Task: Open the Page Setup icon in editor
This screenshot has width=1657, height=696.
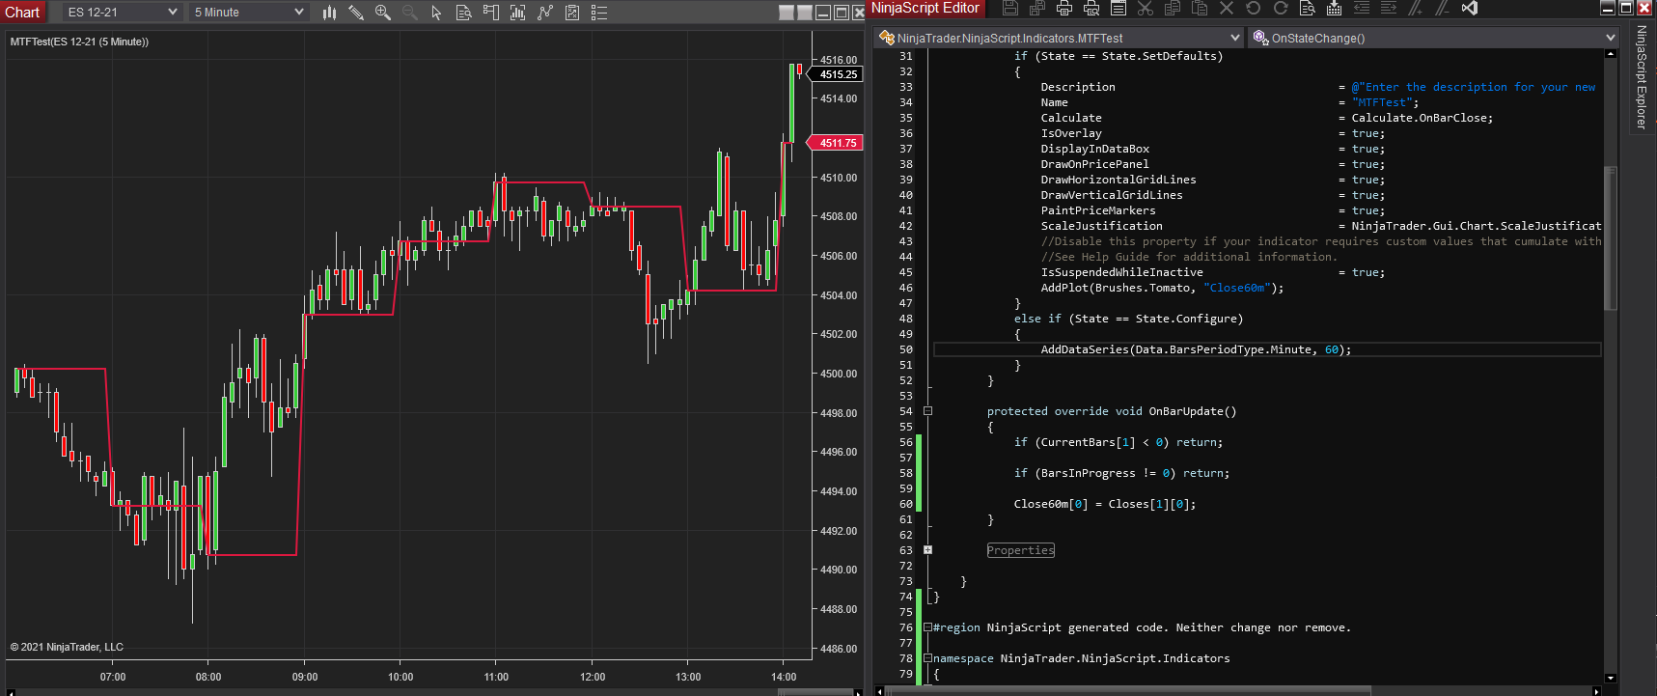Action: click(1118, 8)
